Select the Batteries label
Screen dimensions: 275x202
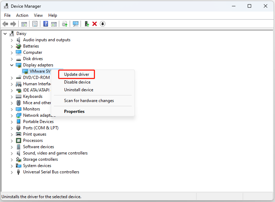point(31,46)
